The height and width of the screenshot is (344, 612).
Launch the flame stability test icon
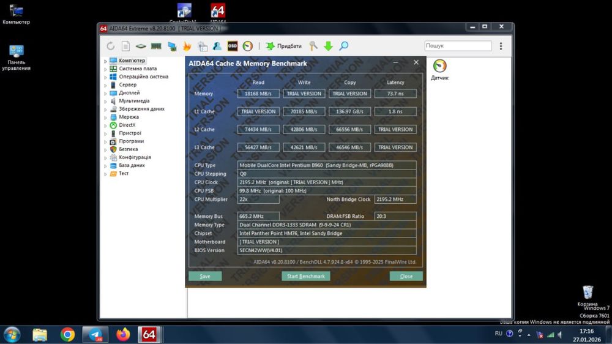tap(187, 46)
